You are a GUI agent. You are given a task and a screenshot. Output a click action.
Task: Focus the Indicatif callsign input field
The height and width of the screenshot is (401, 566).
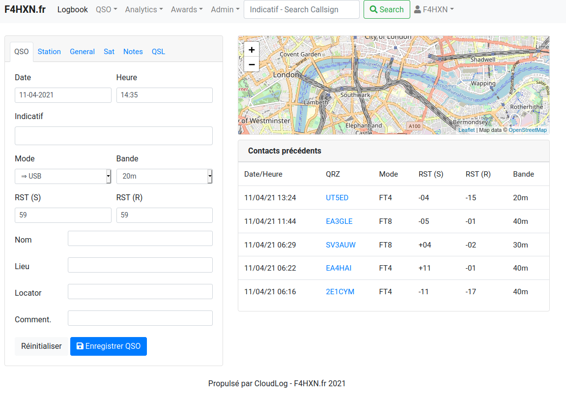click(113, 136)
